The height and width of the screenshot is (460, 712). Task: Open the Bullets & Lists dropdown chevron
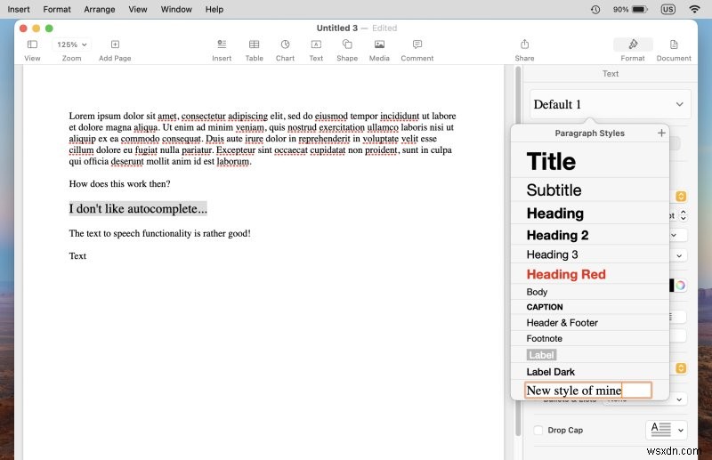[x=679, y=399]
